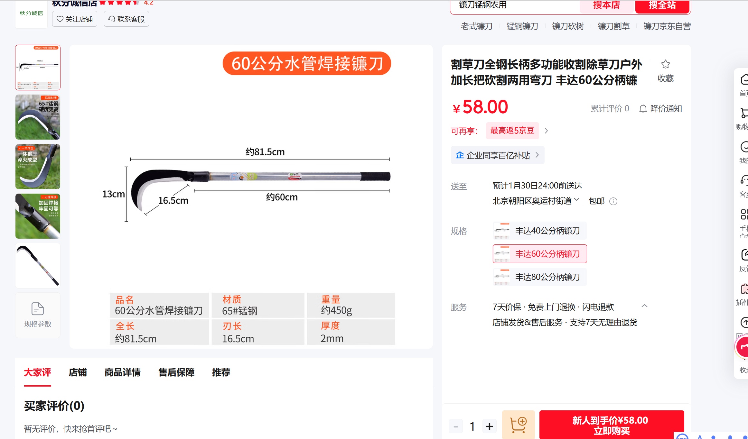The width and height of the screenshot is (748, 439).
Task: Select the 丰达60公分柄镰刀 specification
Action: click(x=539, y=254)
